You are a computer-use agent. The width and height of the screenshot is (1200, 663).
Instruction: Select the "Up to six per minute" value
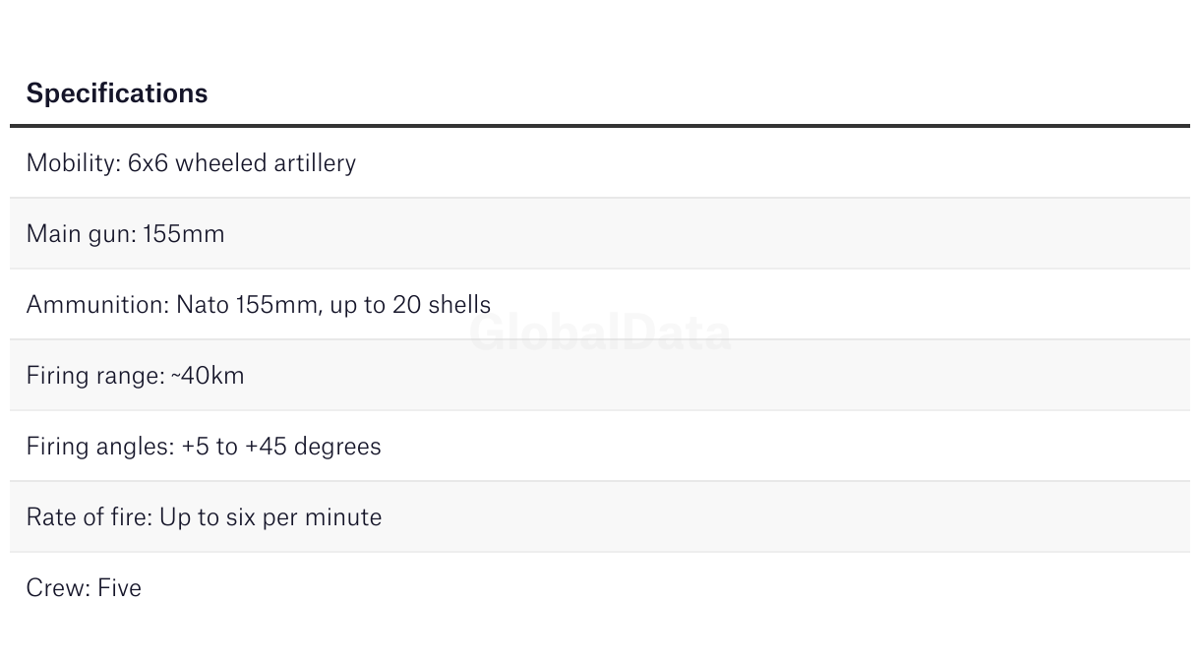pos(270,517)
